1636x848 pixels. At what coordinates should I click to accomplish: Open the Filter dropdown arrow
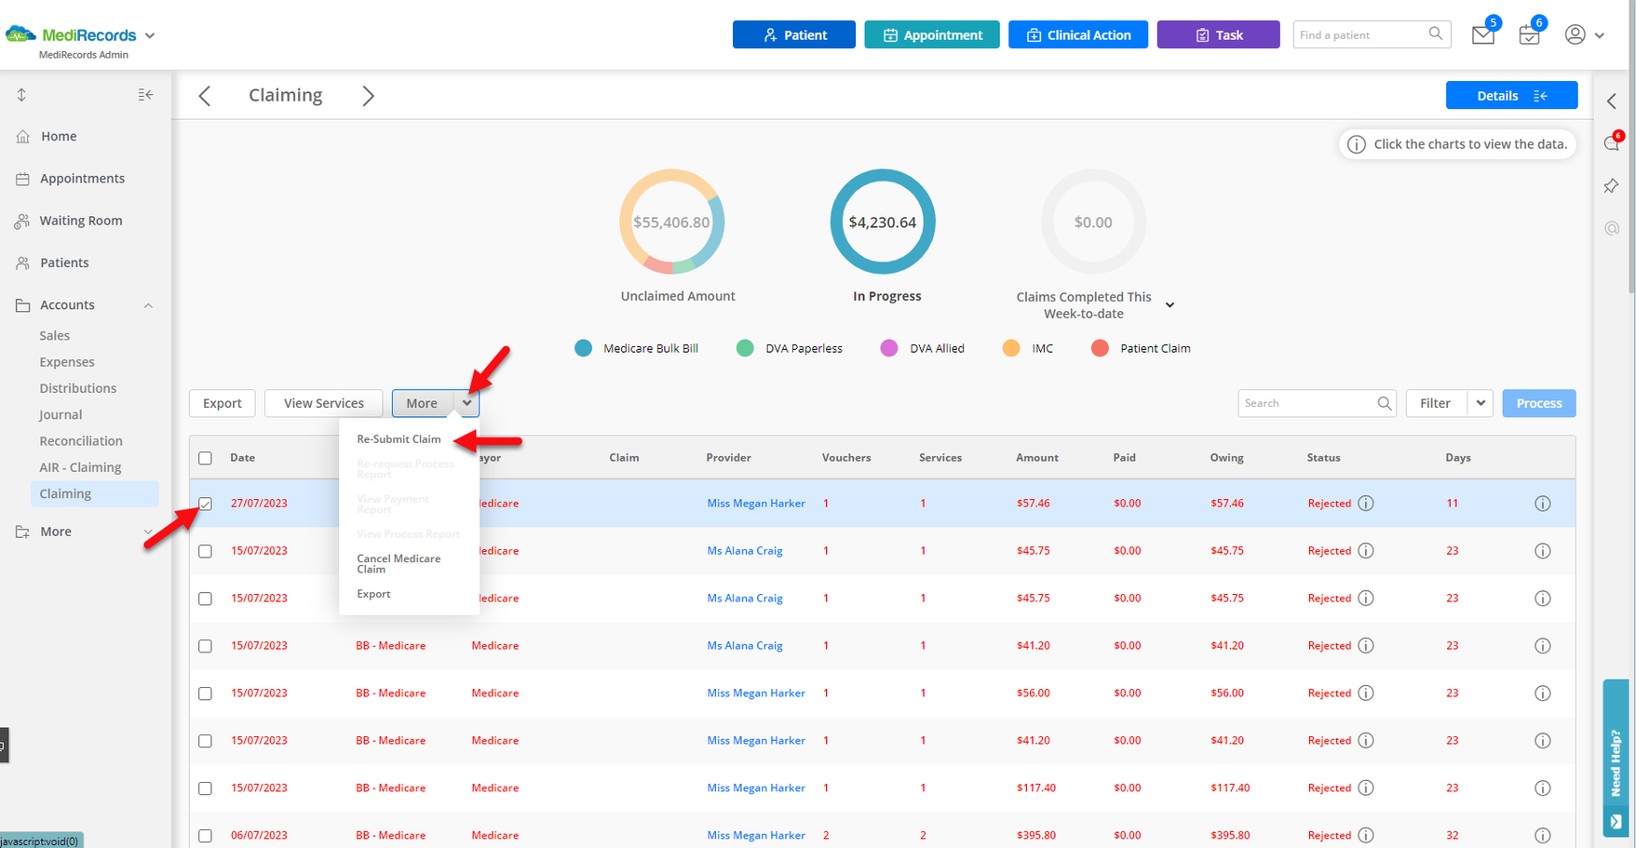click(x=1481, y=403)
